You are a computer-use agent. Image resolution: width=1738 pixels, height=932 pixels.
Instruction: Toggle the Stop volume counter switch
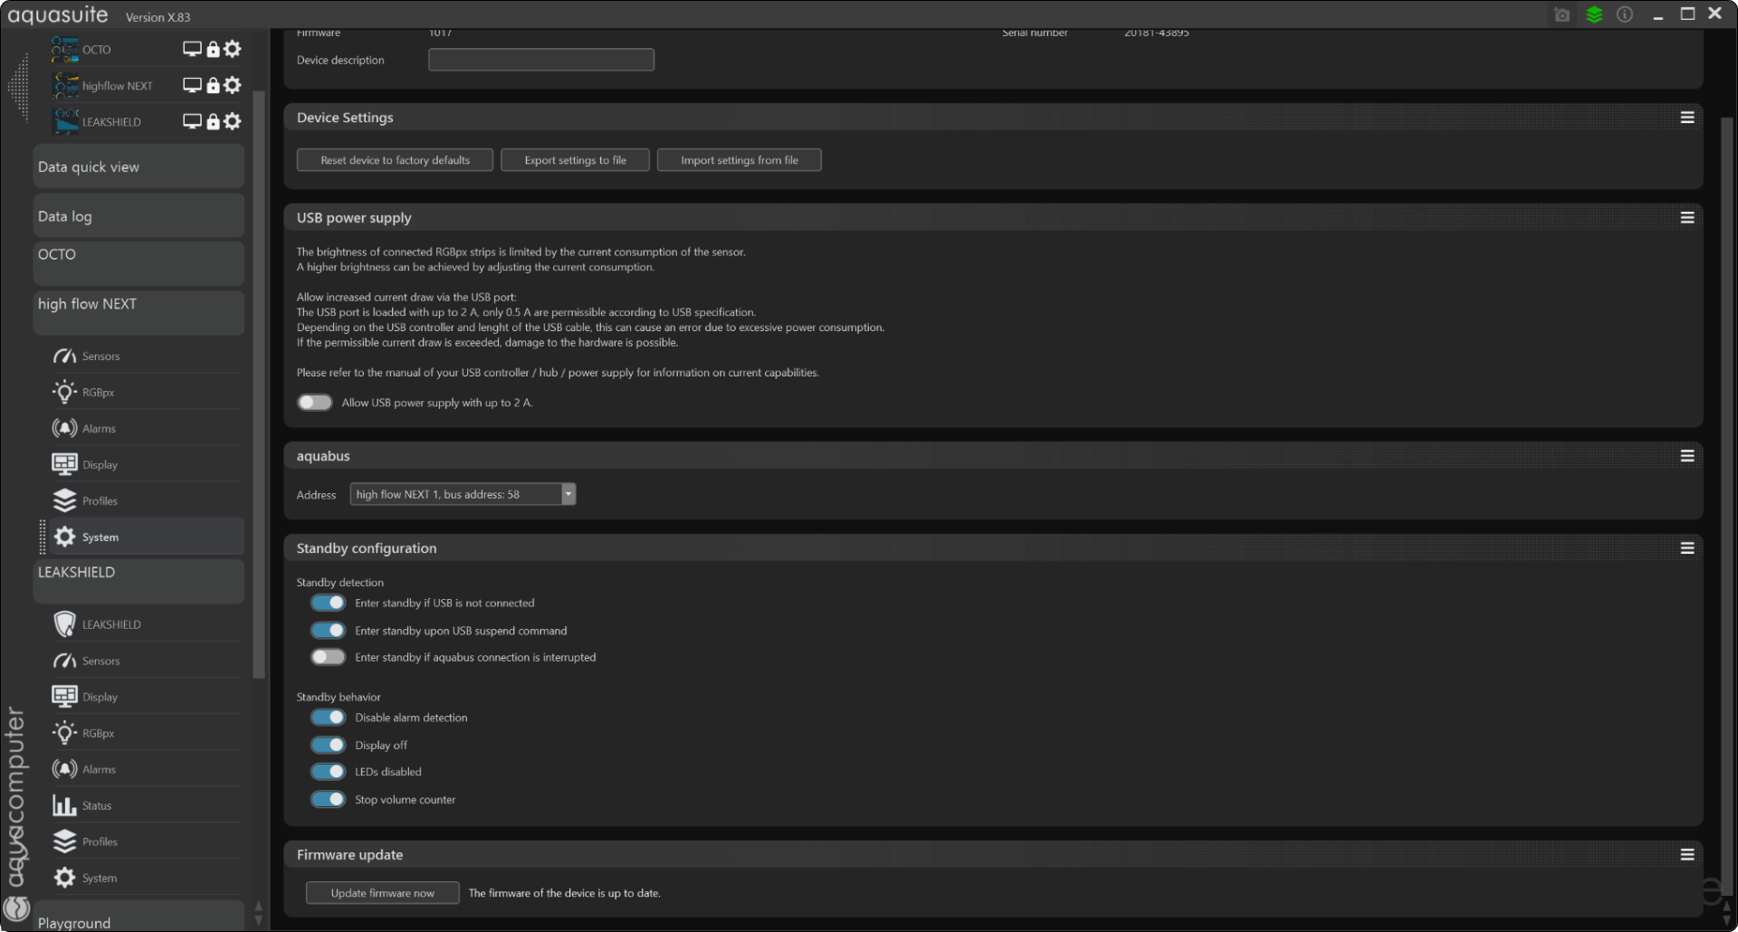pos(328,799)
